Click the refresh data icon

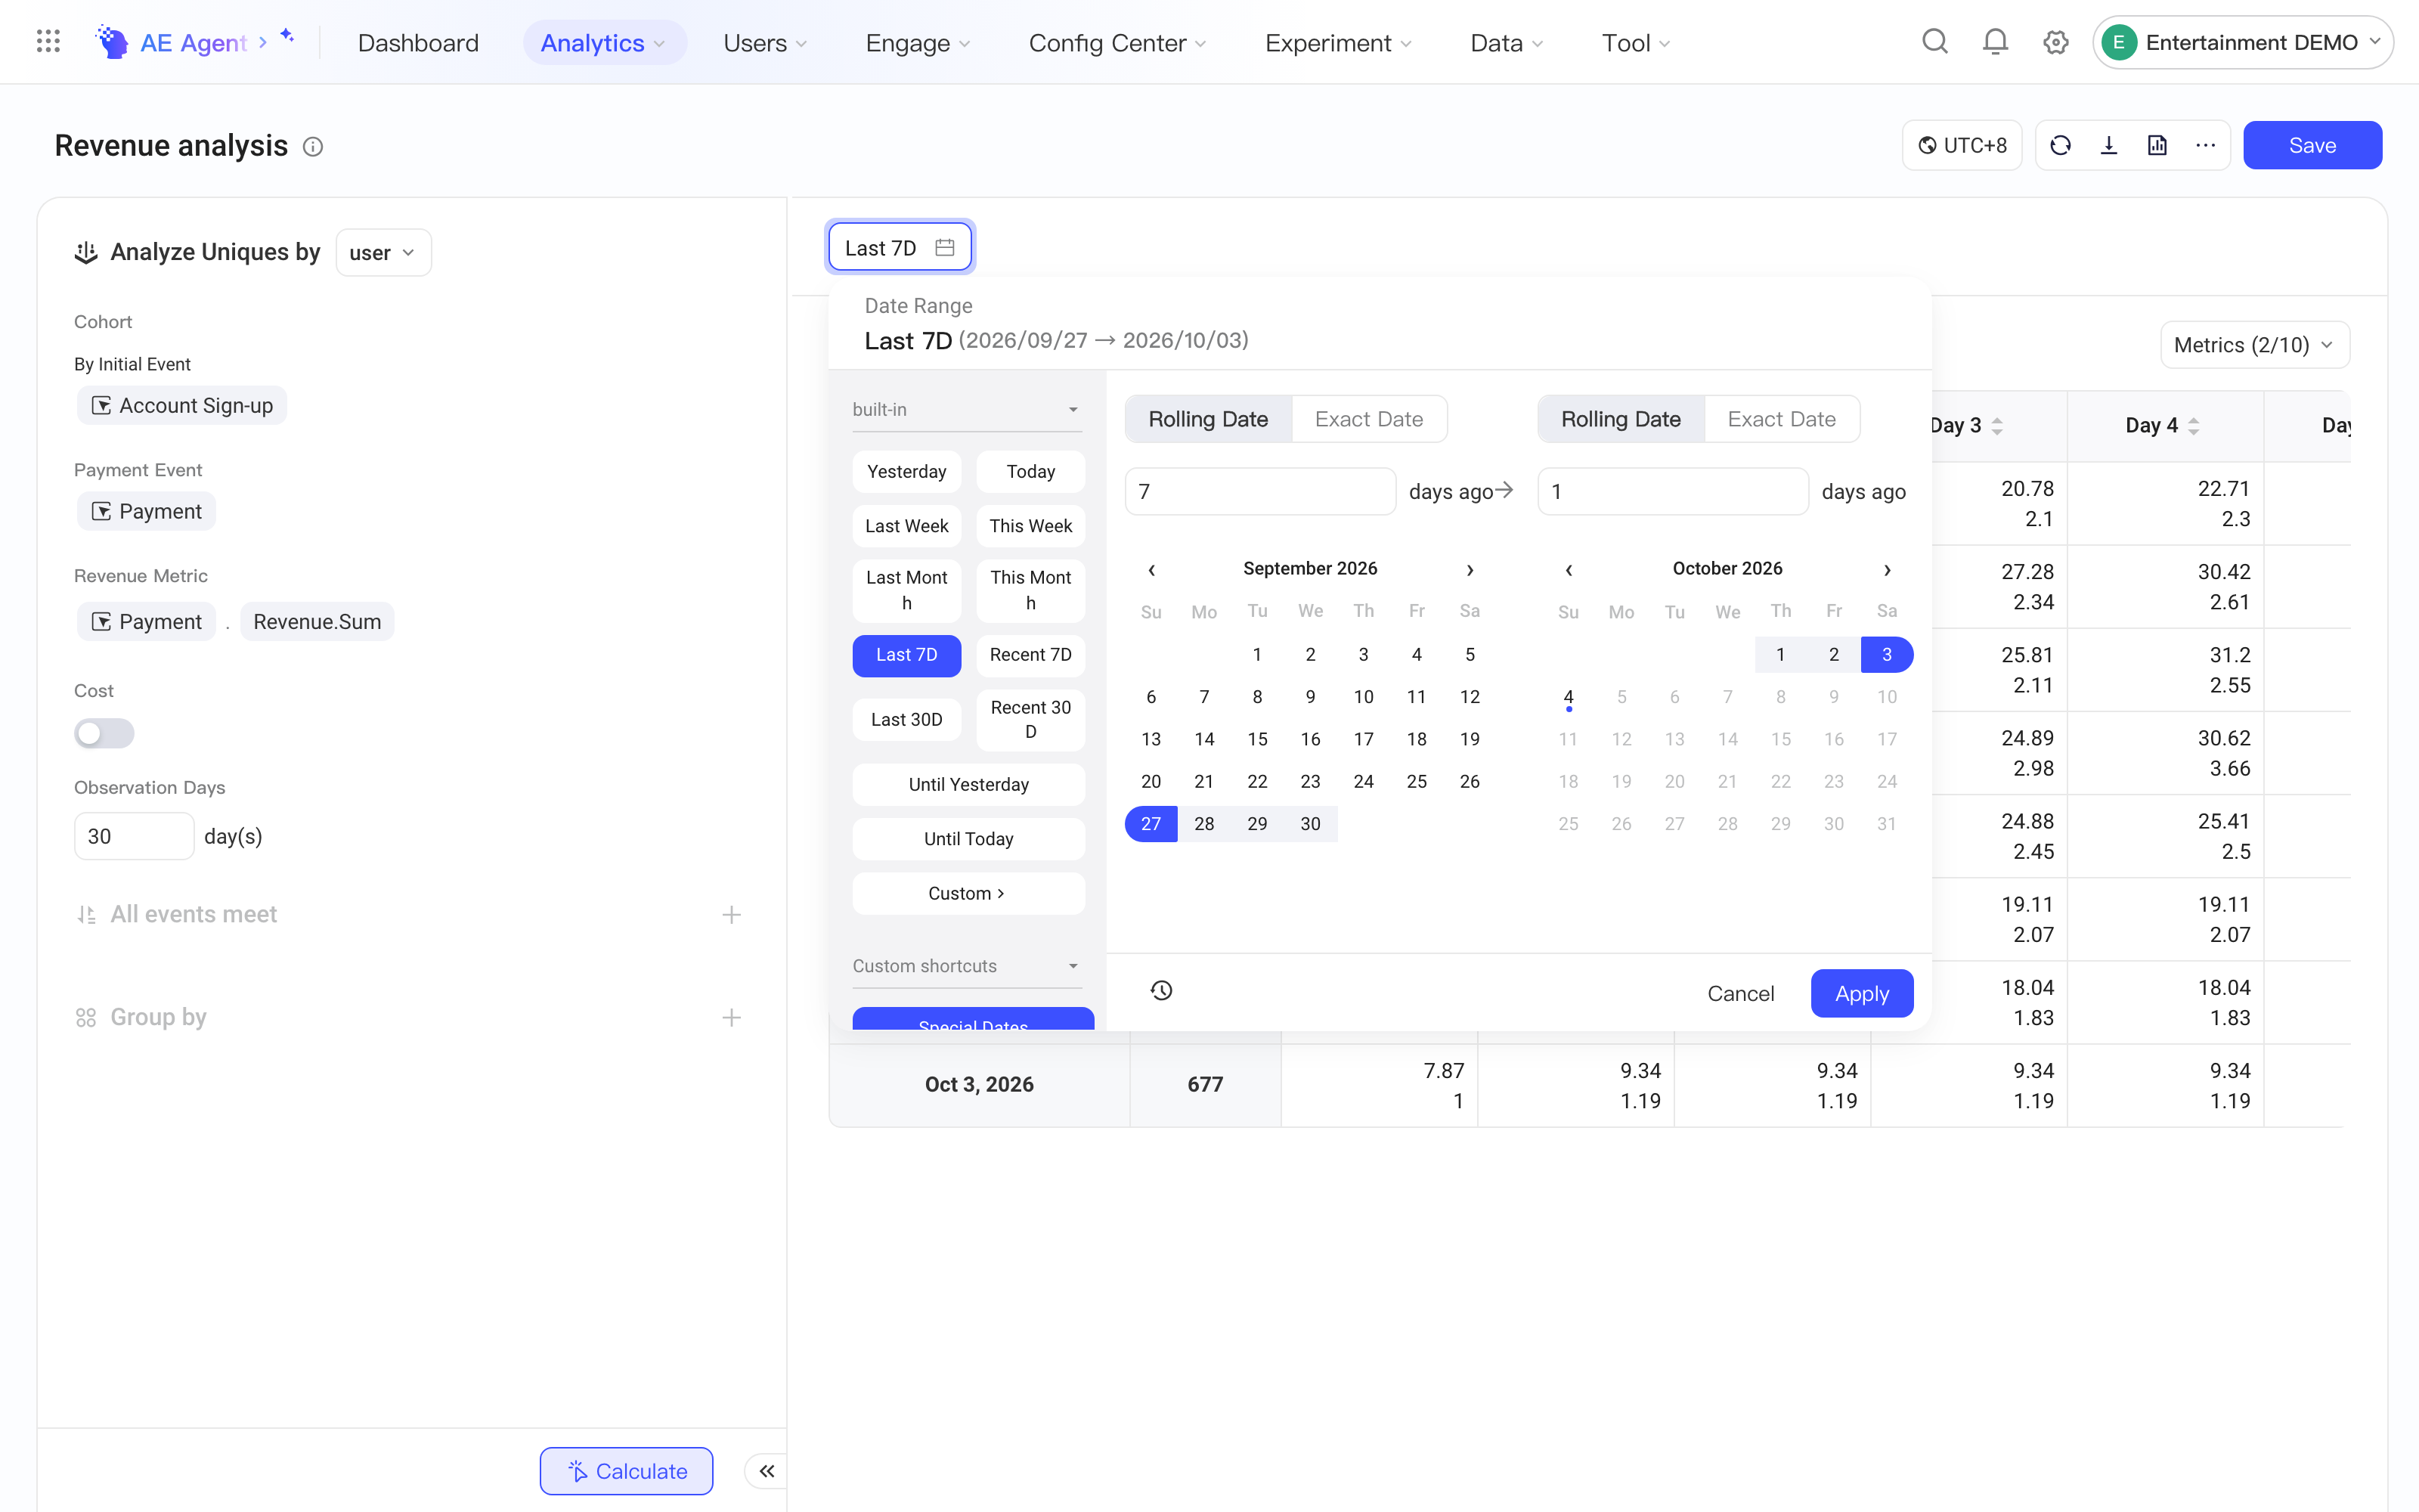point(2060,145)
